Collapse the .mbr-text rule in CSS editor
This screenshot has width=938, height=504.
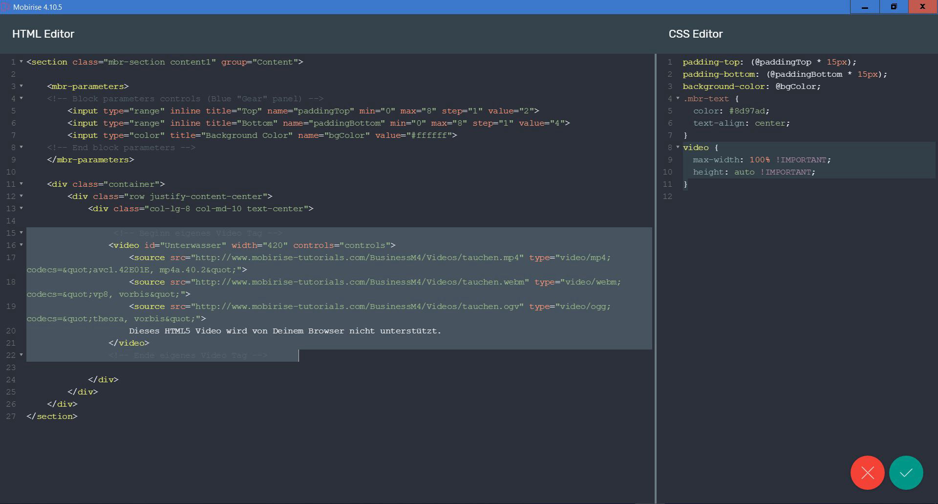(x=678, y=98)
